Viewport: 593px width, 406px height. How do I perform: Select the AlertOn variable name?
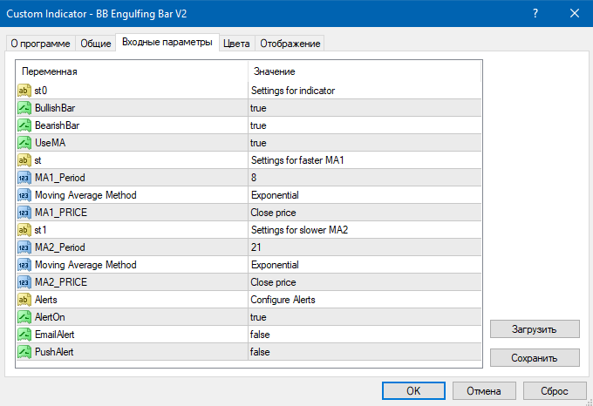[50, 317]
